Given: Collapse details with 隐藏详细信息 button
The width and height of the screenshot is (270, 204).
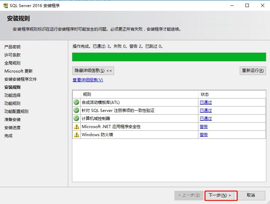Looking at the screenshot, I should click(93, 71).
